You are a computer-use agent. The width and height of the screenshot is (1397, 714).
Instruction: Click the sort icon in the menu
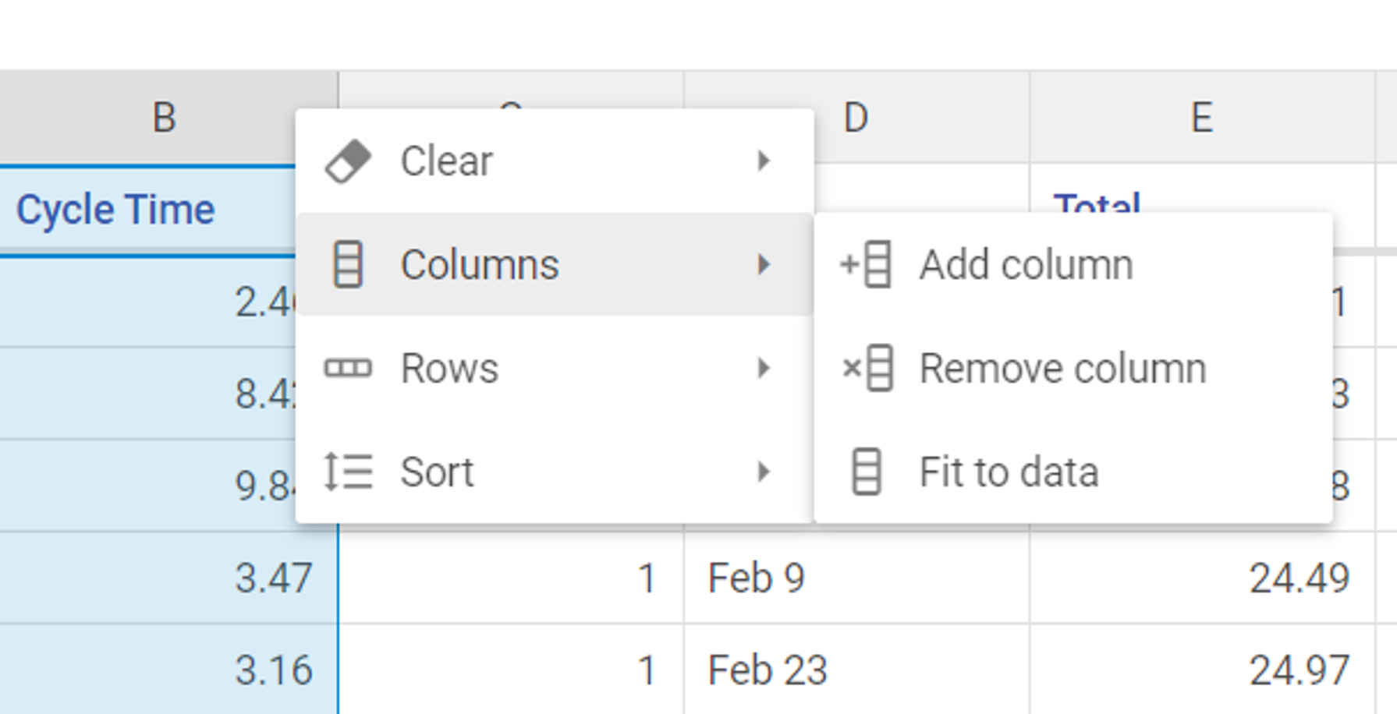tap(348, 472)
